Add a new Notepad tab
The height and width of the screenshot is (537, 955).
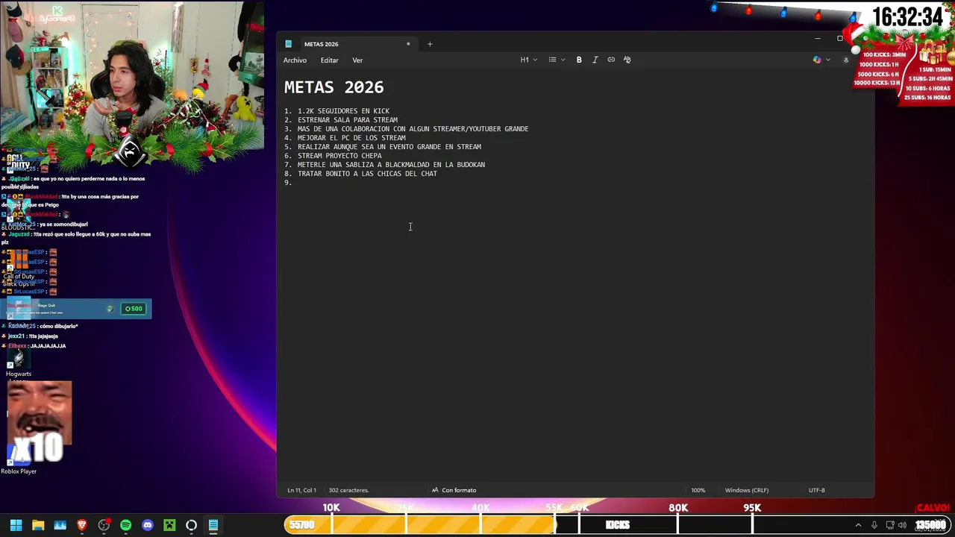click(430, 44)
